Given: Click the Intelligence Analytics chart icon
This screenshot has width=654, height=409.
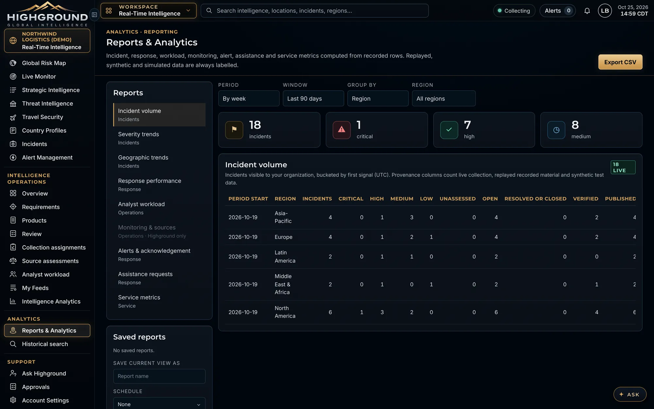Looking at the screenshot, I should tap(13, 301).
